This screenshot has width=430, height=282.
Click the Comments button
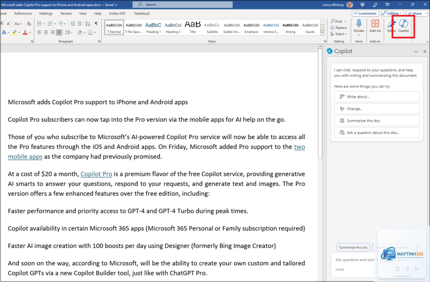pyautogui.click(x=365, y=13)
